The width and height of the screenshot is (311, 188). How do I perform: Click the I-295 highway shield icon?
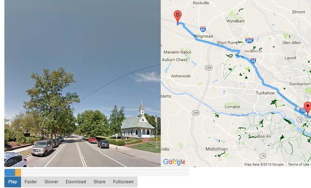click(x=249, y=40)
